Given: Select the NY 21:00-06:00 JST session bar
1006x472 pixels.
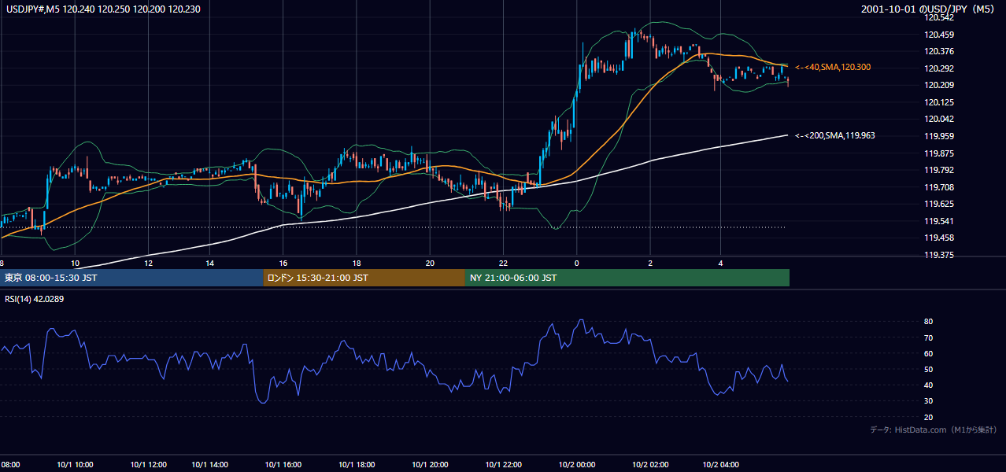Looking at the screenshot, I should pos(627,278).
